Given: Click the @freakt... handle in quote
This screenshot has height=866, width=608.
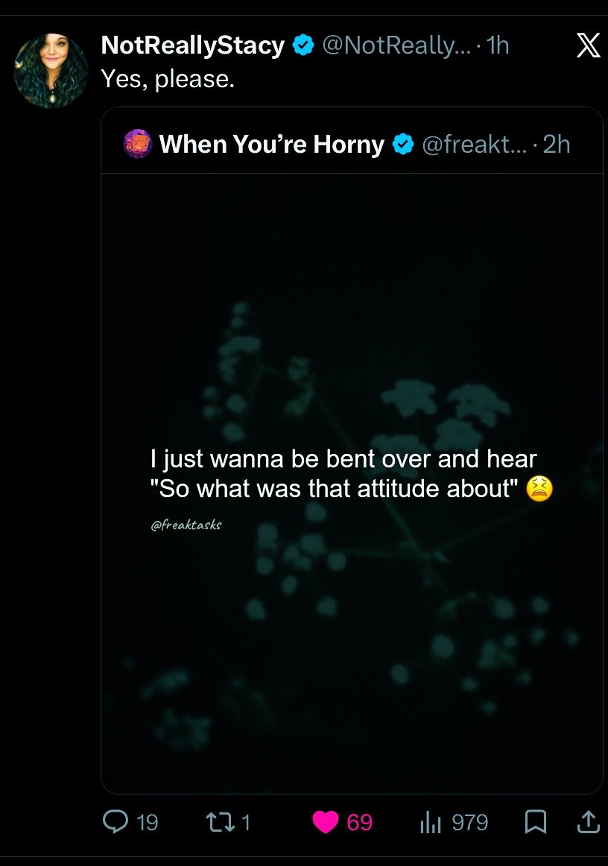Looking at the screenshot, I should [475, 144].
